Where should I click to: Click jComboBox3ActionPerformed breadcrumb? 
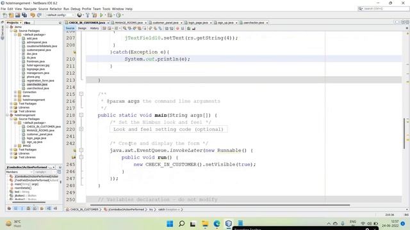point(126,210)
